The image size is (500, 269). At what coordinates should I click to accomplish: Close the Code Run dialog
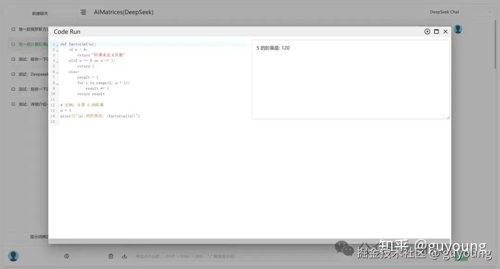[x=445, y=31]
